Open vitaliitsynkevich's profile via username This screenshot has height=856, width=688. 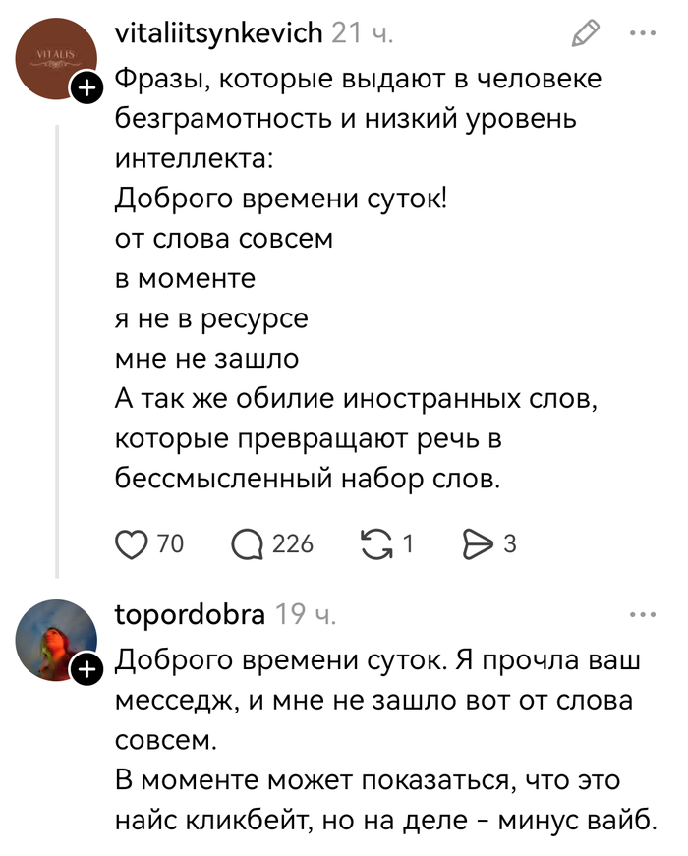pyautogui.click(x=218, y=32)
